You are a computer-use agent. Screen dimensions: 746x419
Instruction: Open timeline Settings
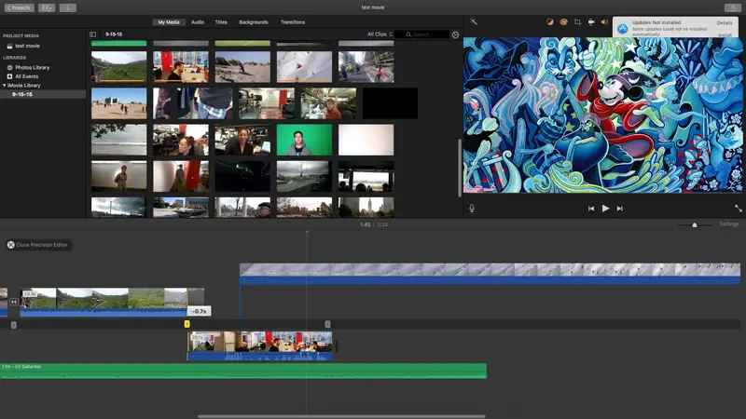[x=728, y=223]
